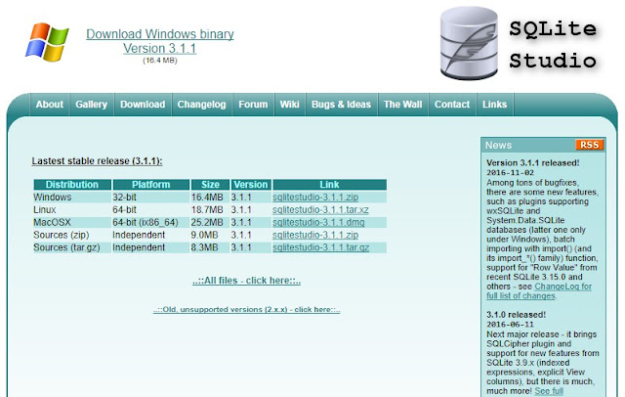
Task: Click the Link column header
Action: tap(329, 185)
